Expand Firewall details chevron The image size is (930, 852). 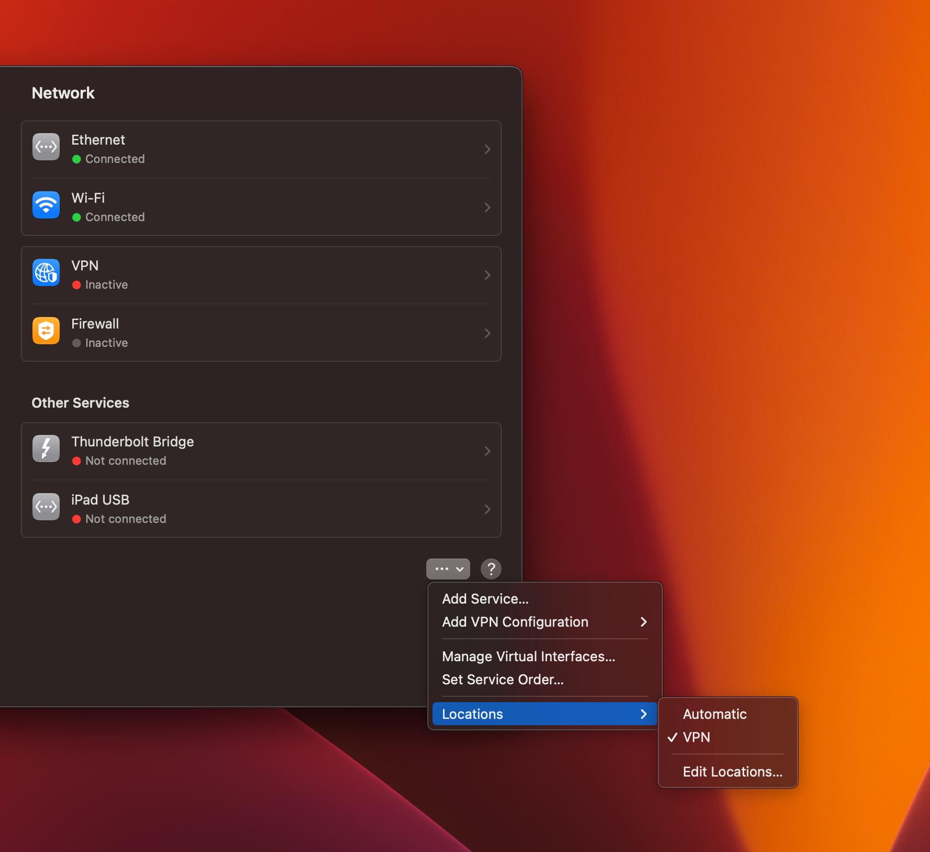point(488,333)
